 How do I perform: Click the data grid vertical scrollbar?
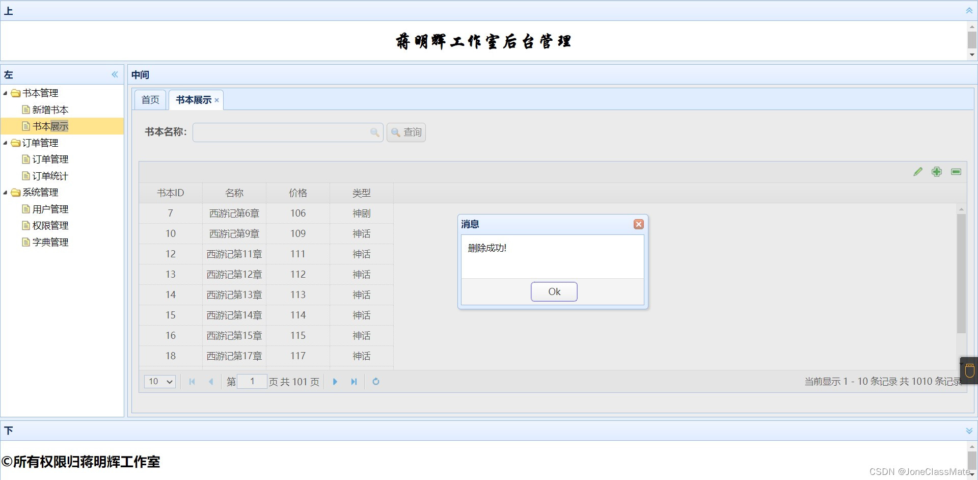[x=961, y=274]
